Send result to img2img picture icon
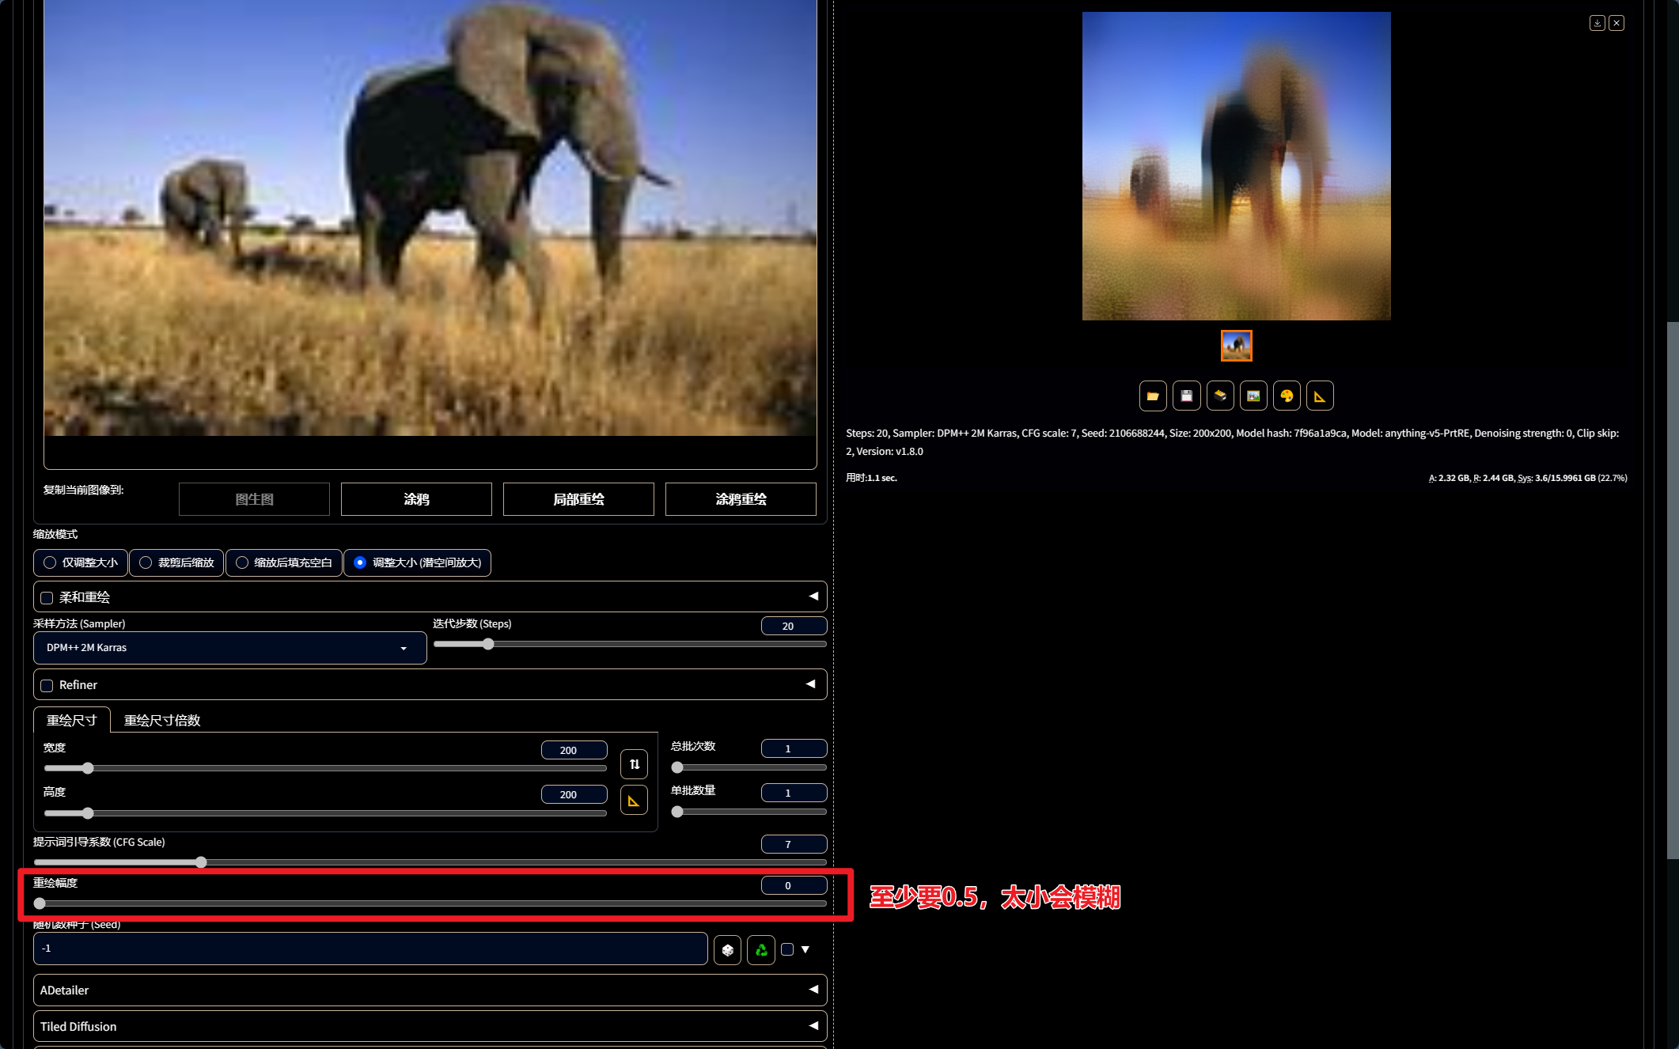The height and width of the screenshot is (1049, 1679). tap(1253, 396)
